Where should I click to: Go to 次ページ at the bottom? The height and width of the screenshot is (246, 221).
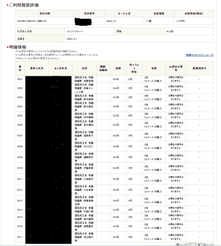pos(208,244)
